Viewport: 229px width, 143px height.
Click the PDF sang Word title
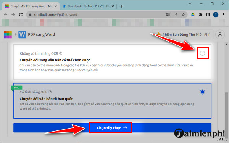click(x=41, y=34)
